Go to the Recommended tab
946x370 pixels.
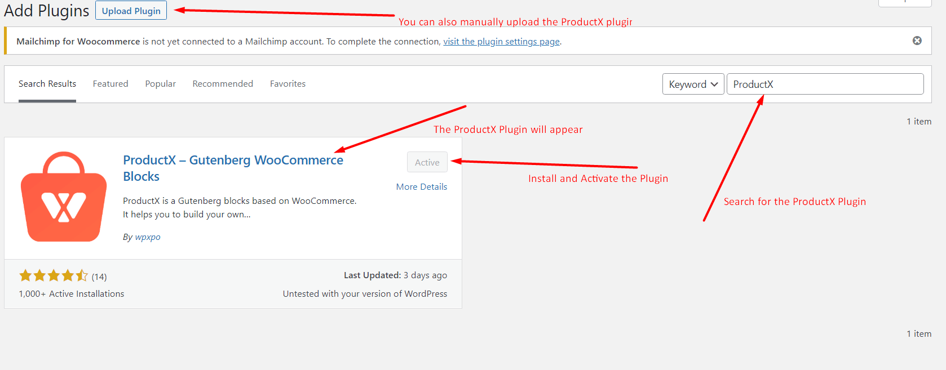(223, 84)
